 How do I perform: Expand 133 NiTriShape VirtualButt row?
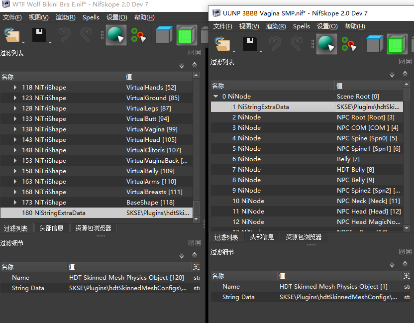pyautogui.click(x=15, y=119)
